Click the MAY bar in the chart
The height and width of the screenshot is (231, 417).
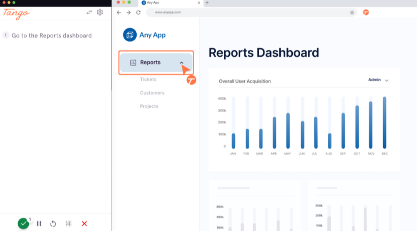[x=288, y=131]
